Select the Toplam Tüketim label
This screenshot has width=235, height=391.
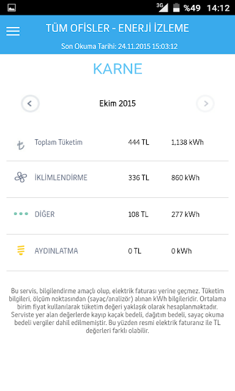58,142
